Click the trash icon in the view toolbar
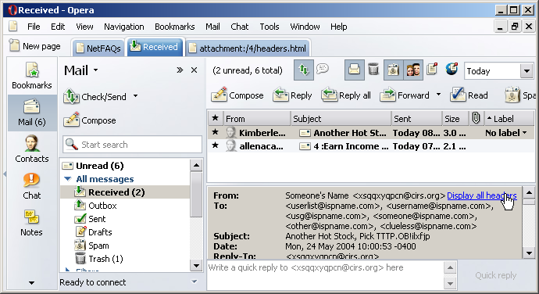Viewport: 539px width, 294px height. click(373, 70)
